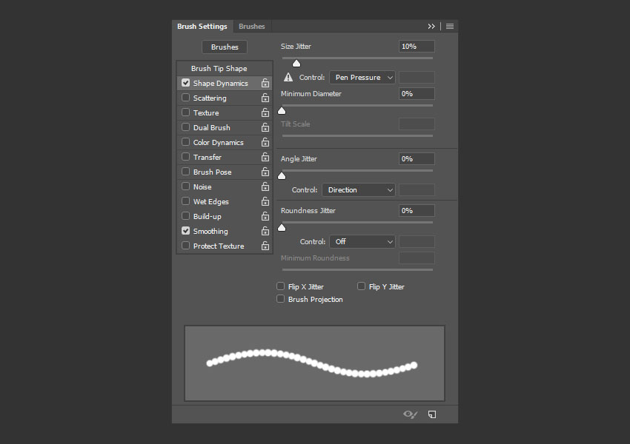The image size is (630, 444).
Task: Toggle the lock icon next to Scattering
Action: tap(265, 98)
